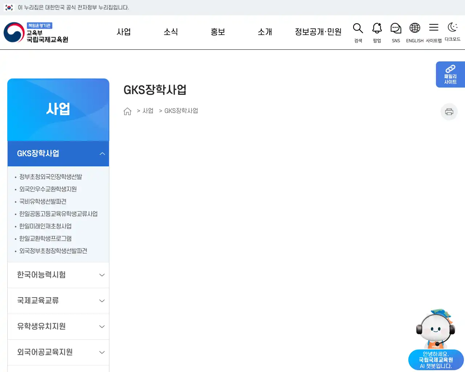This screenshot has width=465, height=372.
Task: Select 한일미래인재초청사업 in sidebar
Action: tap(45, 226)
